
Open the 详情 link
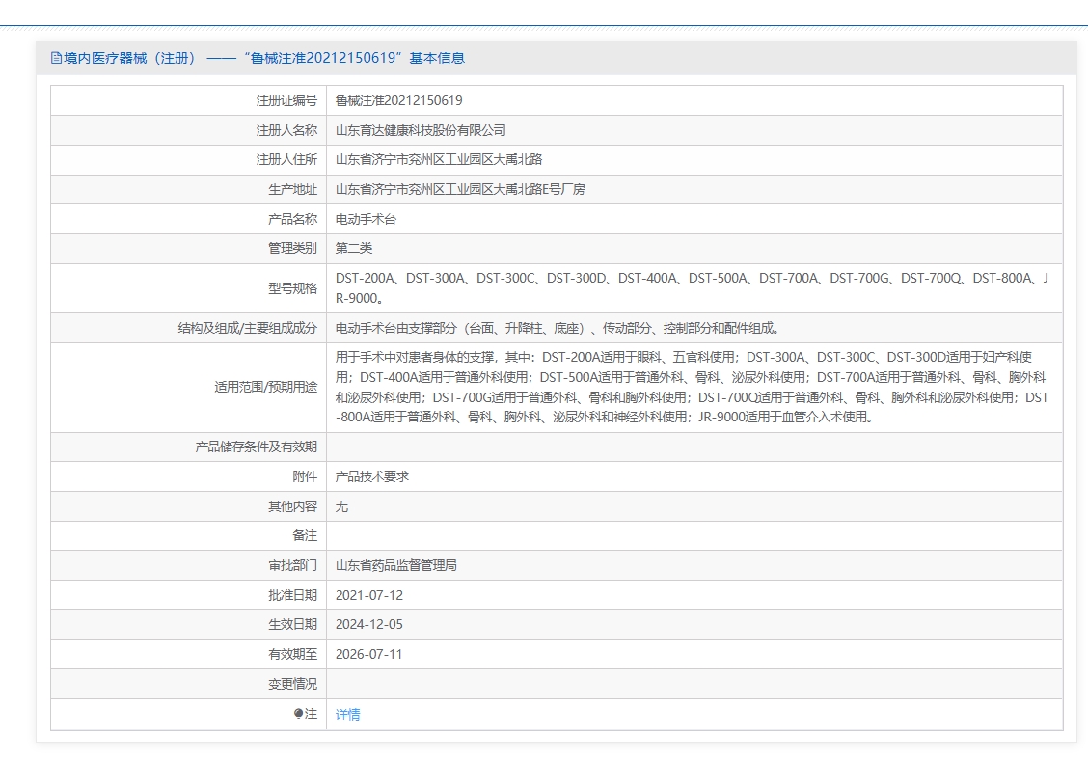[x=347, y=715]
